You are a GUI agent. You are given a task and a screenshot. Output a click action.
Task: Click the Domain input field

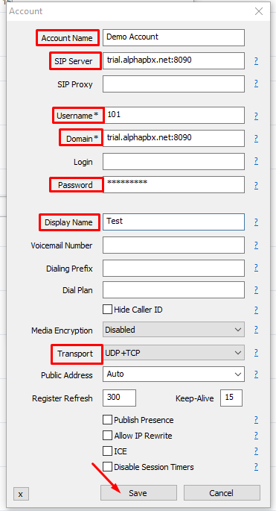click(173, 139)
